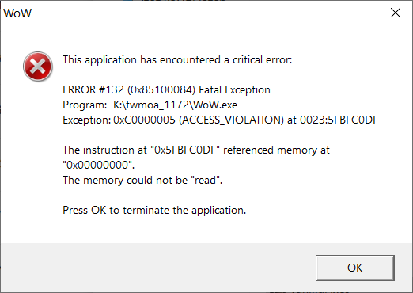This screenshot has width=413, height=293.
Task: Click the Fatal Exception text
Action: point(234,90)
